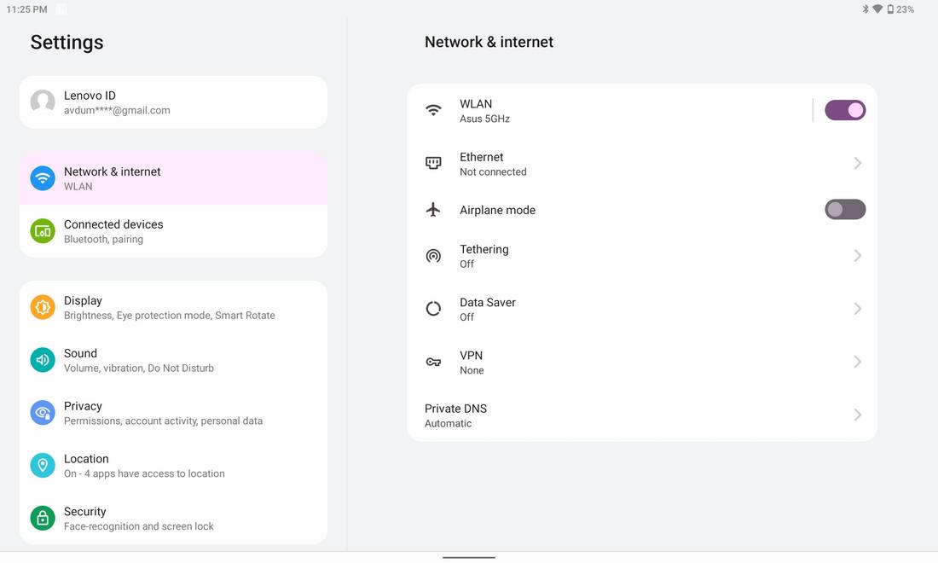Click the Airplane mode plane icon
Screen dimensions: 938x563
click(433, 209)
